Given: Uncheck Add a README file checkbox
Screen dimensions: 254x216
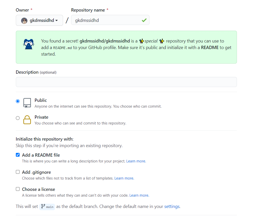Looking at the screenshot, I should [x=18, y=155].
